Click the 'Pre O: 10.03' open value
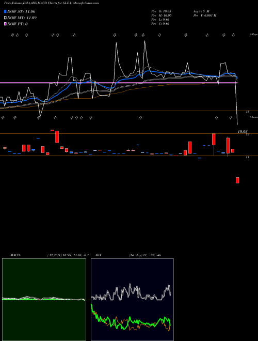The image size is (258, 341). [x=162, y=11]
